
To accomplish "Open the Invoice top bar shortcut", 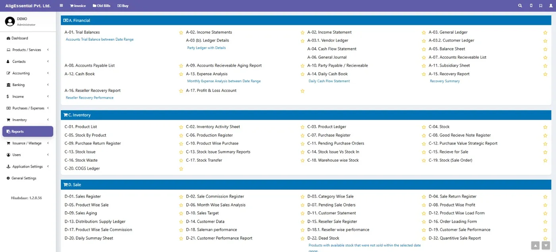I will click(77, 6).
